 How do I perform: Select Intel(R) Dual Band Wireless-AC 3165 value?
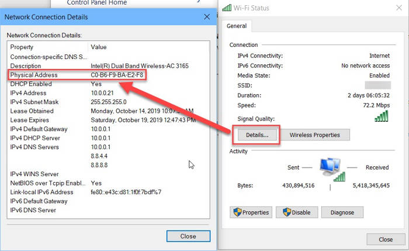click(140, 66)
